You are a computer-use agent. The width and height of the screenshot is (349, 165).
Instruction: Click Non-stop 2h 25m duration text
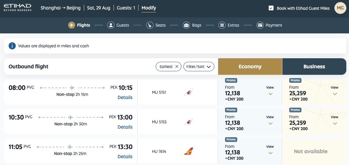(x=70, y=153)
